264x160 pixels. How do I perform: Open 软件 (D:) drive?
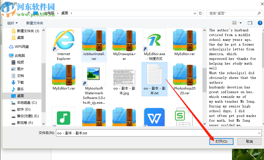(21, 109)
